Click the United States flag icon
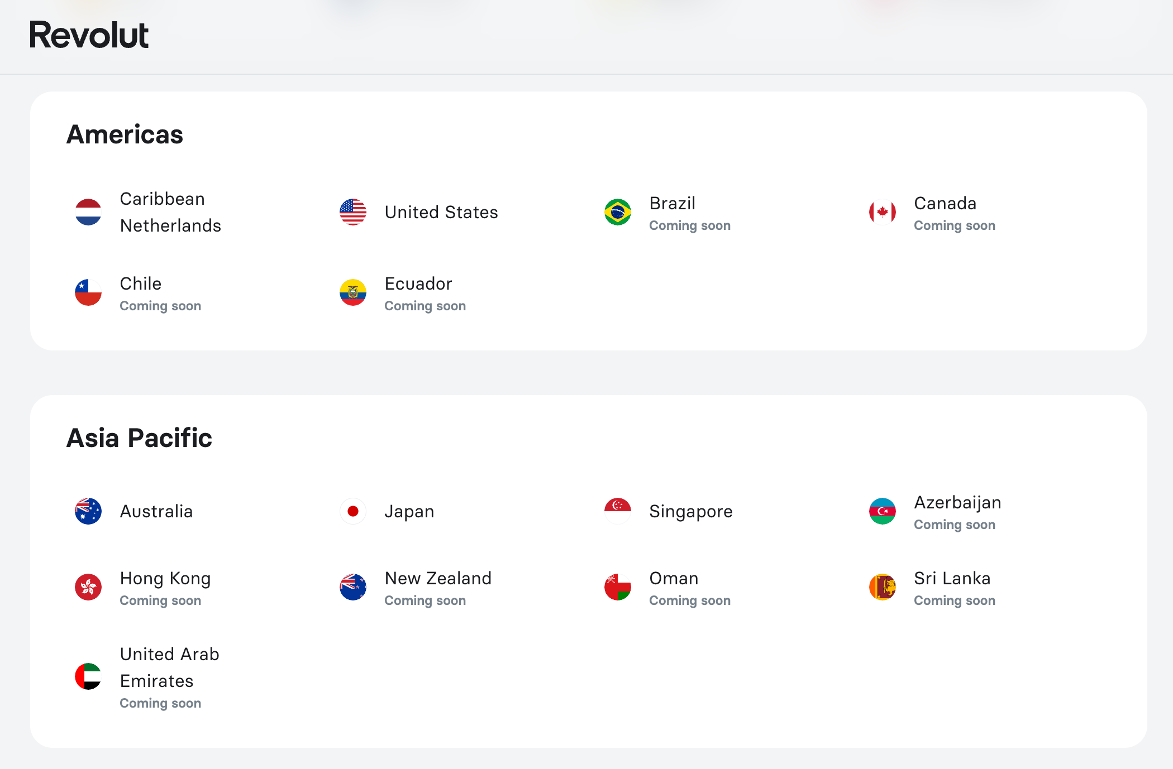The image size is (1173, 769). pyautogui.click(x=352, y=212)
